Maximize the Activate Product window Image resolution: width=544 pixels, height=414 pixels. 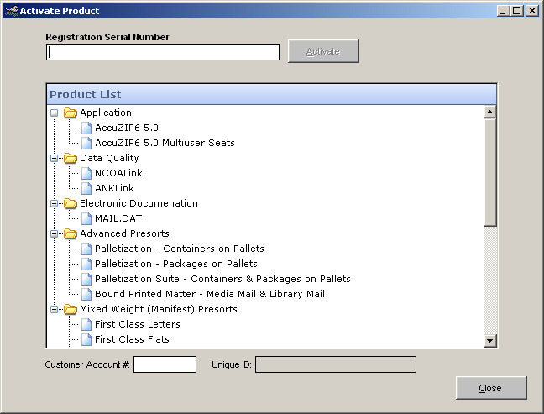point(516,11)
